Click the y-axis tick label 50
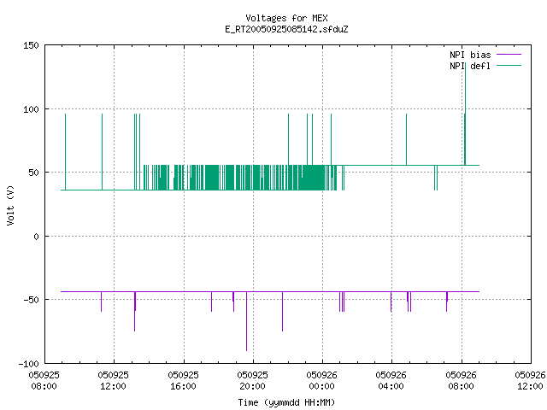547x410 pixels. (x=33, y=173)
